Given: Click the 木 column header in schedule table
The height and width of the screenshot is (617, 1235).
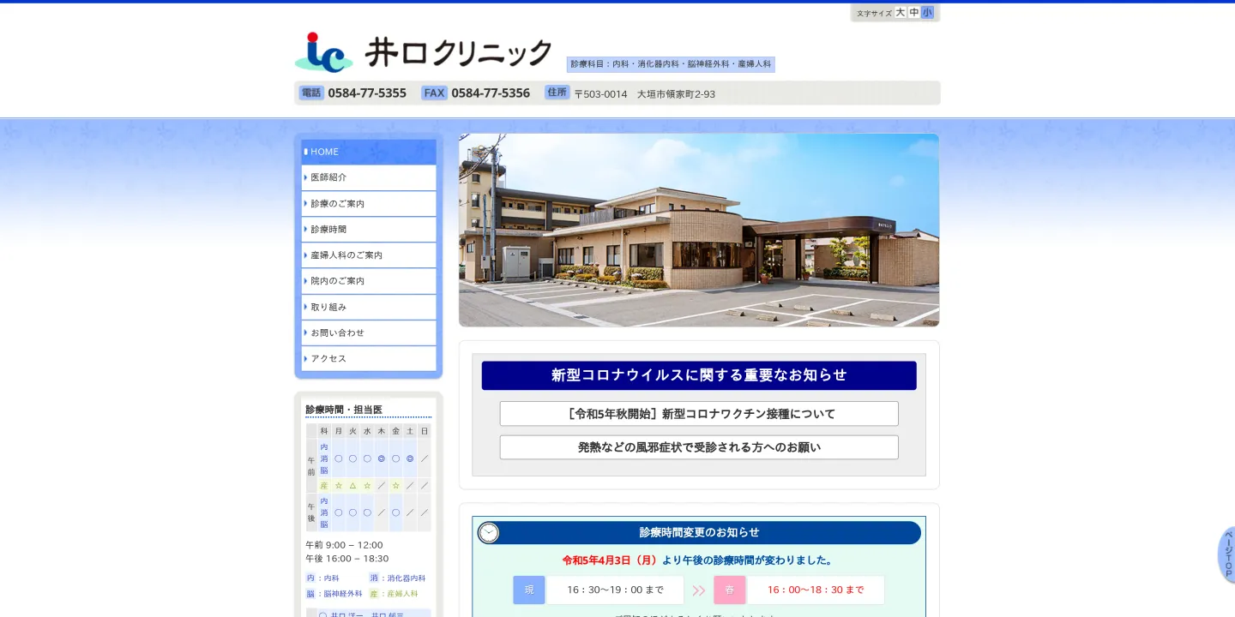Looking at the screenshot, I should coord(381,431).
